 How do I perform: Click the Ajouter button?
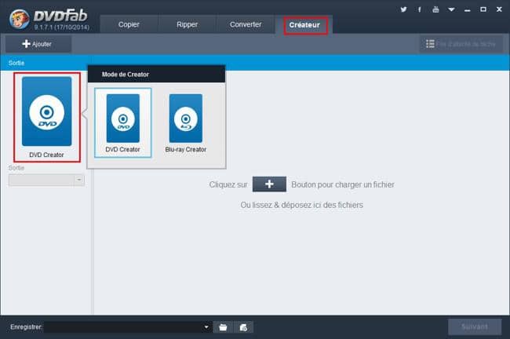38,44
